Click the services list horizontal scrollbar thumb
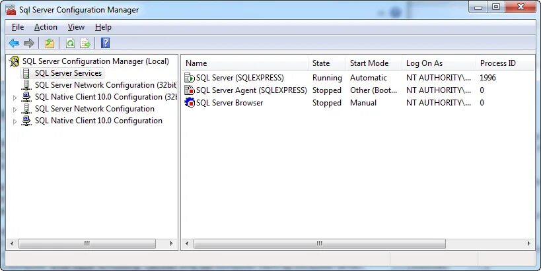 [x=320, y=243]
